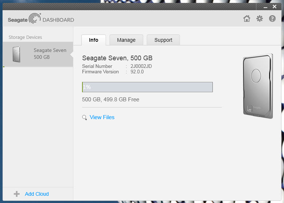Select Seagate Seven 500 GB device entry
Image resolution: width=284 pixels, height=203 pixels.
click(38, 54)
